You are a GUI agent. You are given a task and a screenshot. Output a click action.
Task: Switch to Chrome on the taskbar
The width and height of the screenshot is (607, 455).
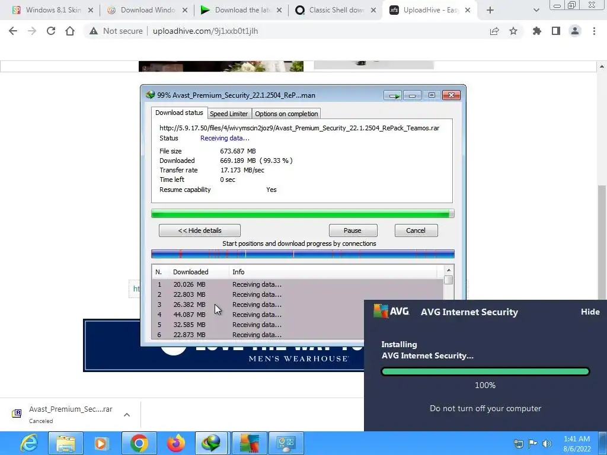pyautogui.click(x=139, y=443)
